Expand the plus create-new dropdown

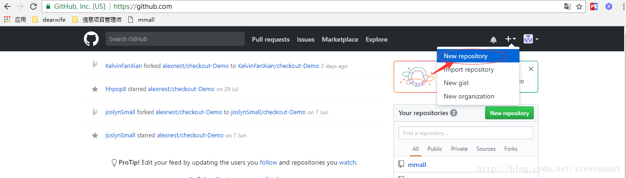pyautogui.click(x=511, y=39)
